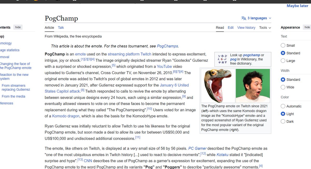Viewport: 311px width, 169px height.
Task: Open the PC Gamer link
Action: coord(197,148)
